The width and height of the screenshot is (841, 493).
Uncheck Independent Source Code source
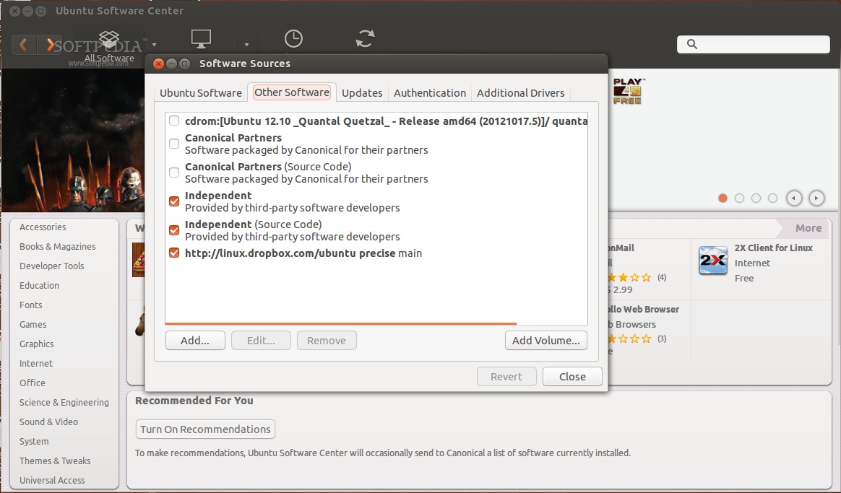(174, 230)
